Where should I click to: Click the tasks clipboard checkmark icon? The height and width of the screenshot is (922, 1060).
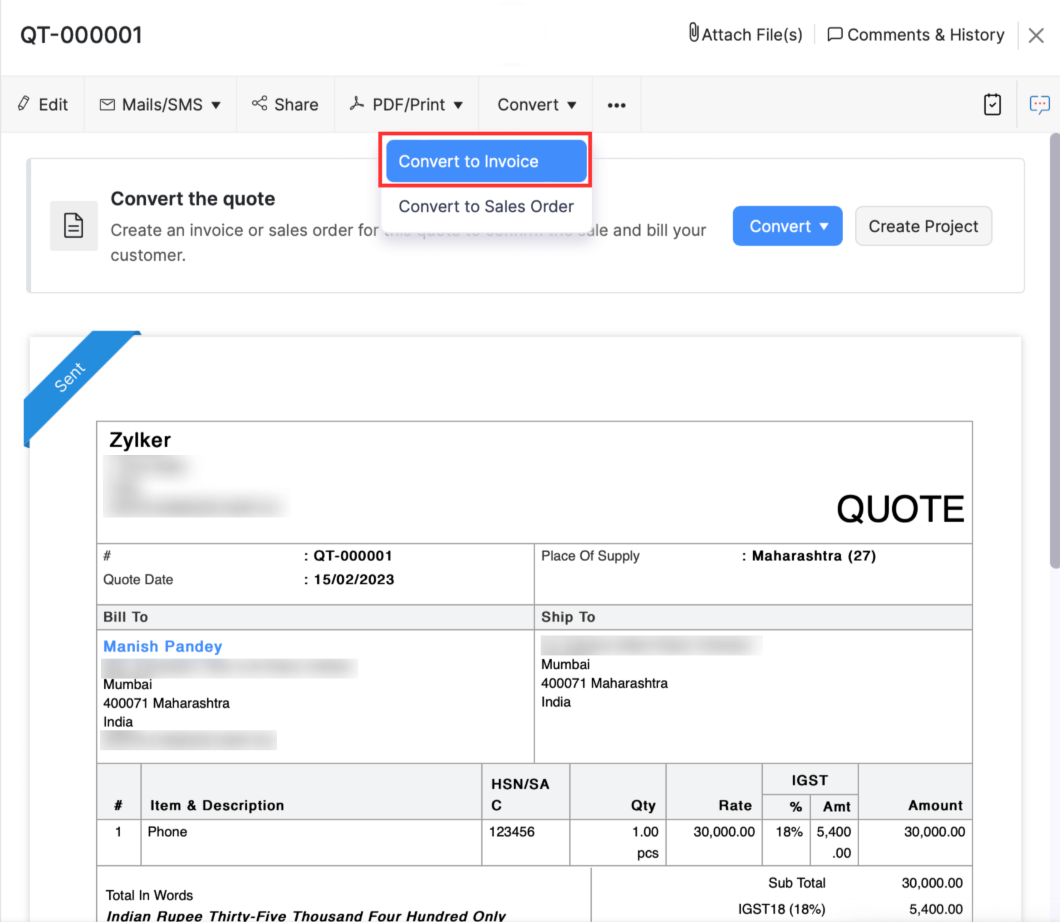(992, 104)
